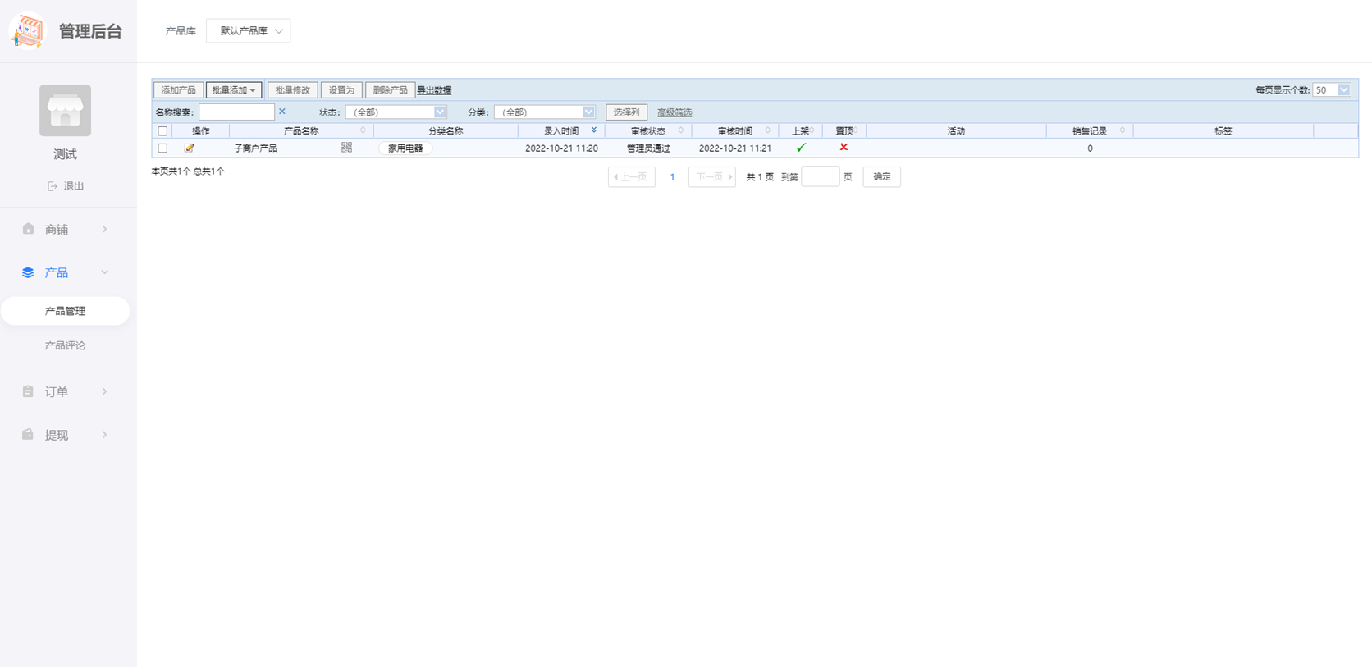Click the 导出数据 link

(x=434, y=90)
